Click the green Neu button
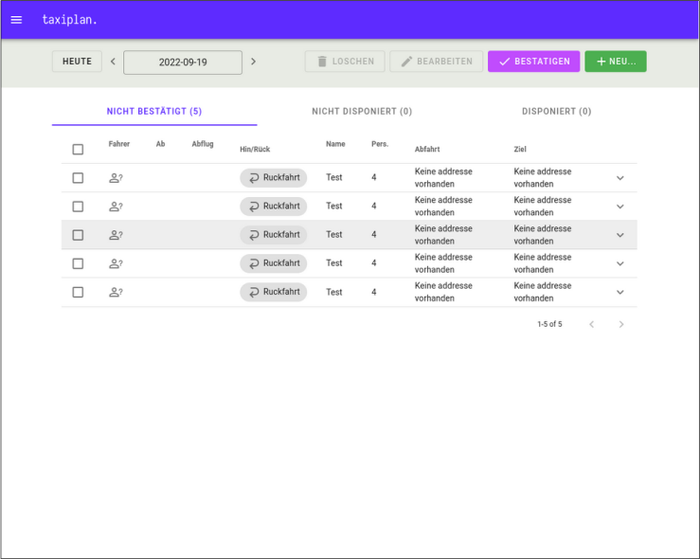The height and width of the screenshot is (559, 700). pos(615,62)
